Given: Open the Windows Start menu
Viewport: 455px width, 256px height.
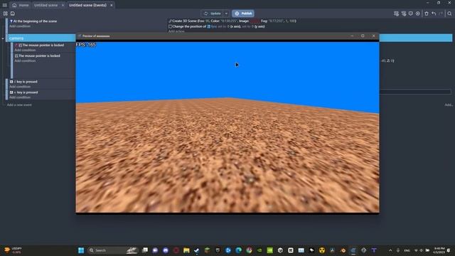Looking at the screenshot, I should [81, 250].
